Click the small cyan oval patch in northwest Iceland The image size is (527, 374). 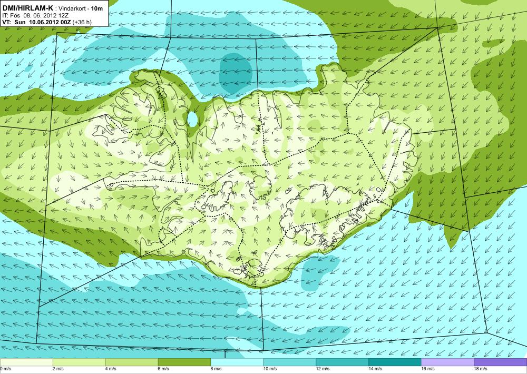click(x=192, y=119)
